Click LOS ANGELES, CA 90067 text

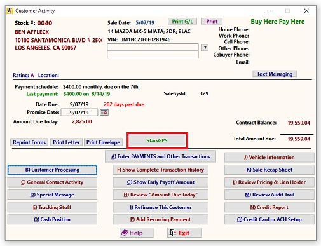click(46, 48)
